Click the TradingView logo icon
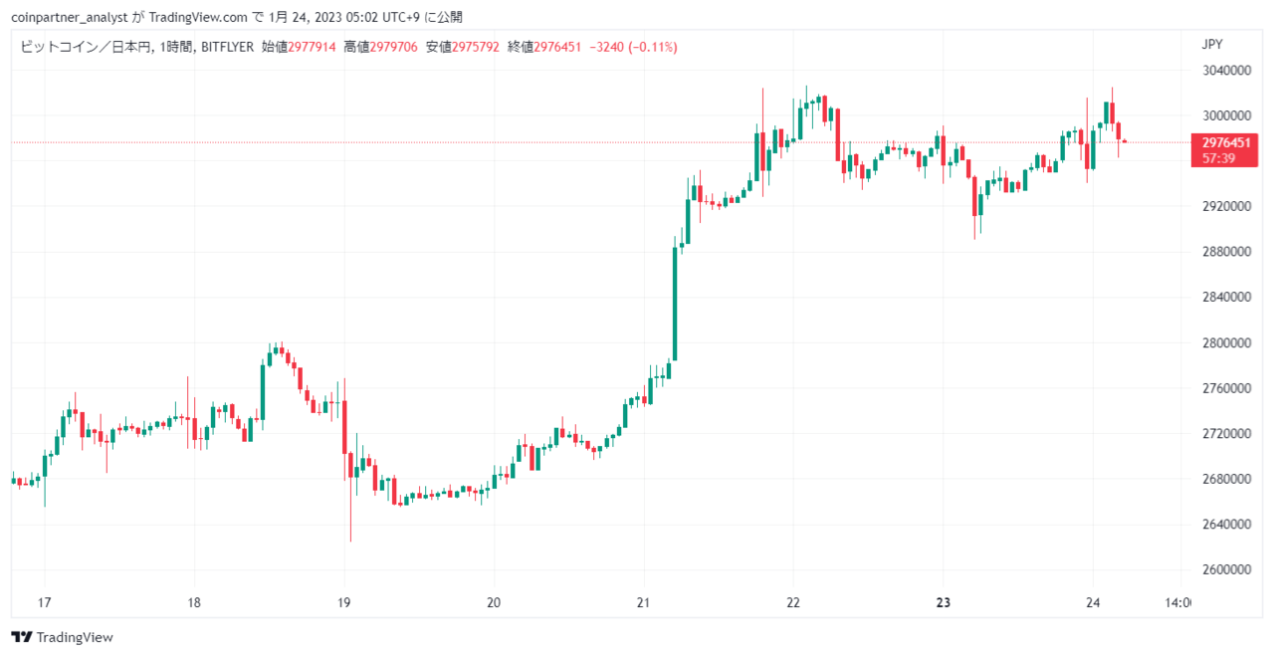 [x=20, y=637]
